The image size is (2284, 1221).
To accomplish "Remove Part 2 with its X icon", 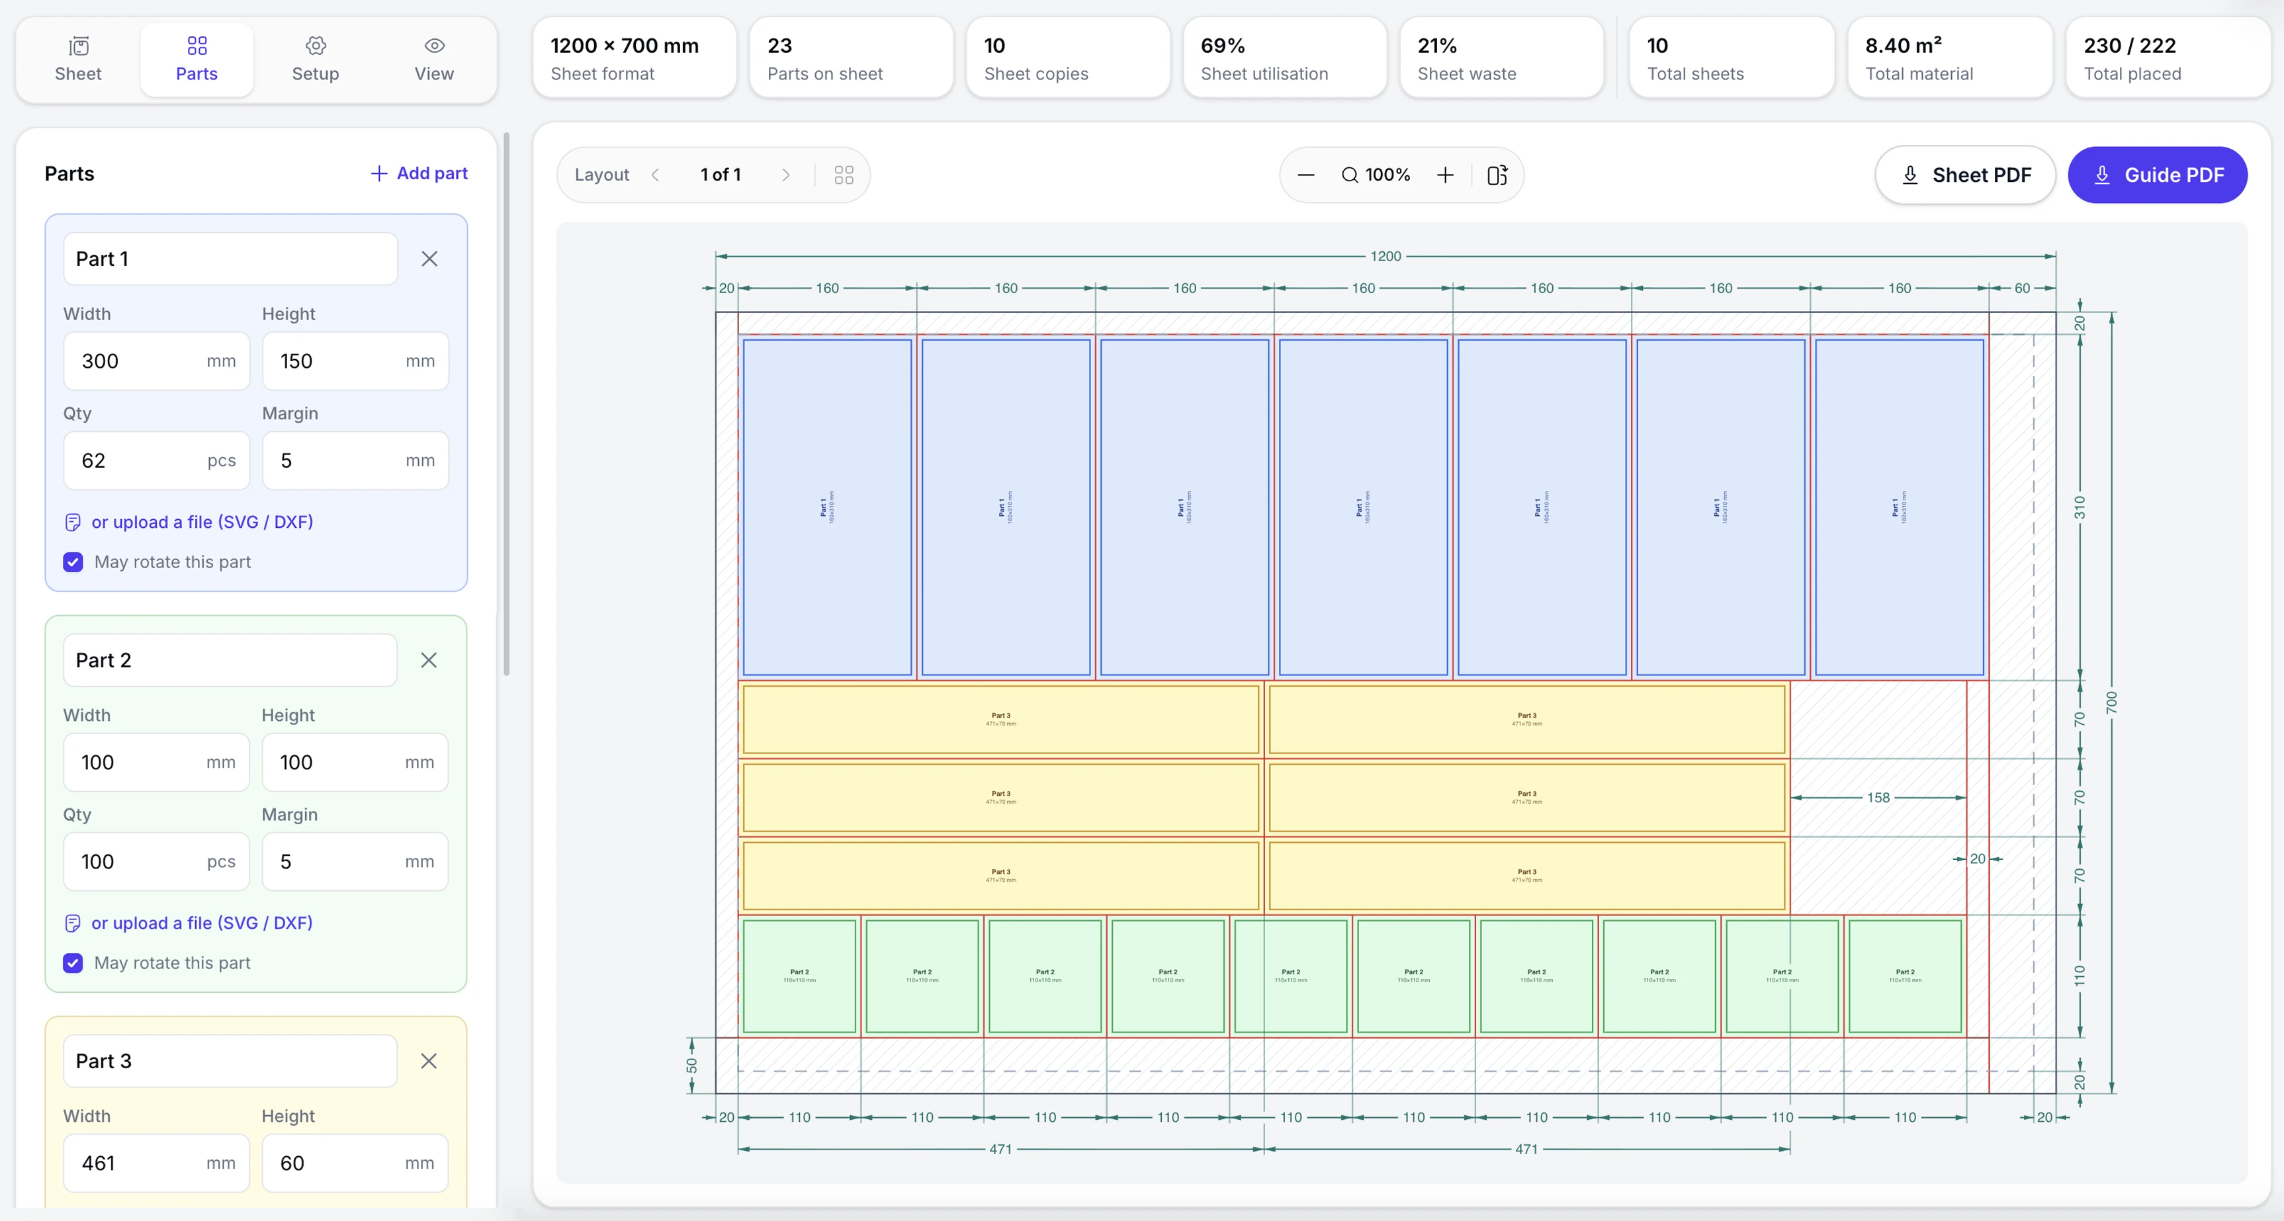I will 428,660.
